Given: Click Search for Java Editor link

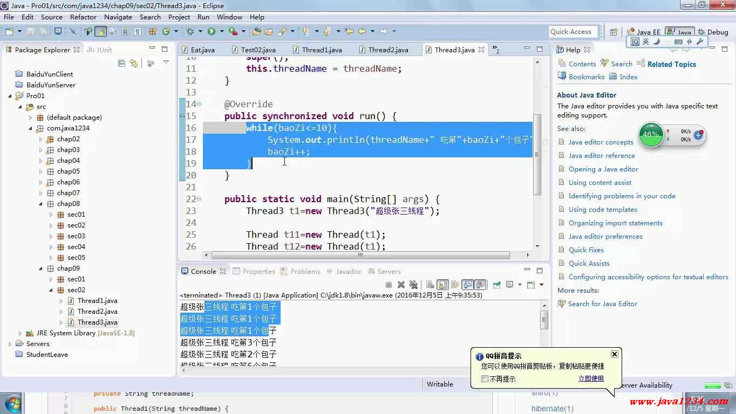Looking at the screenshot, I should tap(603, 304).
